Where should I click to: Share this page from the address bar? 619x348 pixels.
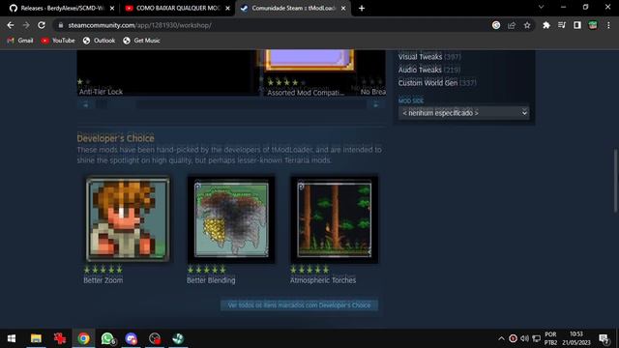tap(512, 25)
